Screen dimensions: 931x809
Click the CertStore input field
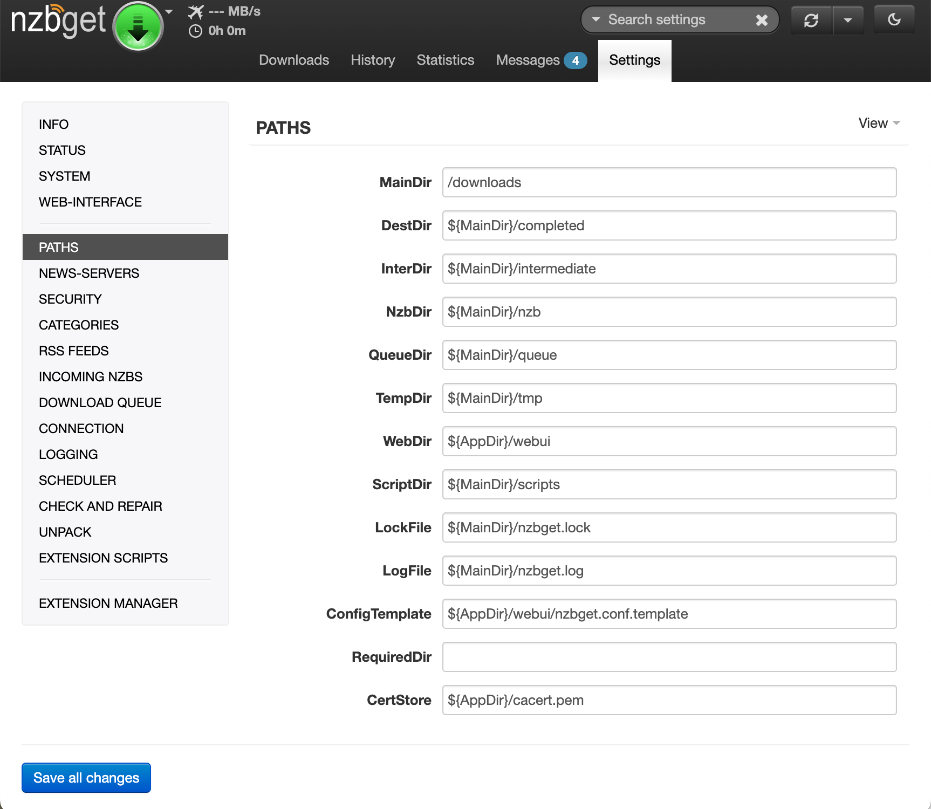(x=669, y=700)
